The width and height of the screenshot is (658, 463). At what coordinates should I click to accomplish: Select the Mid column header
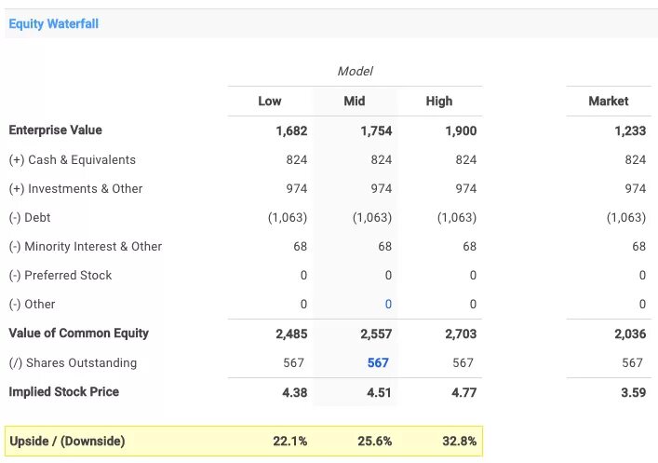pos(355,101)
